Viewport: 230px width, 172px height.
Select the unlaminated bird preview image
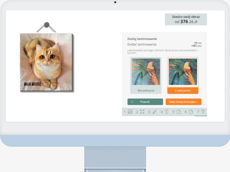point(145,73)
